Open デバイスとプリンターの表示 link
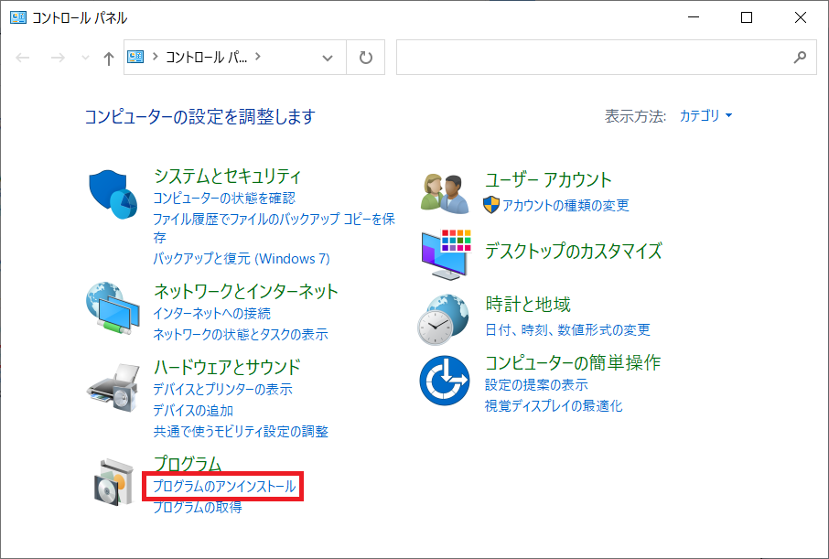829x559 pixels. (x=222, y=390)
